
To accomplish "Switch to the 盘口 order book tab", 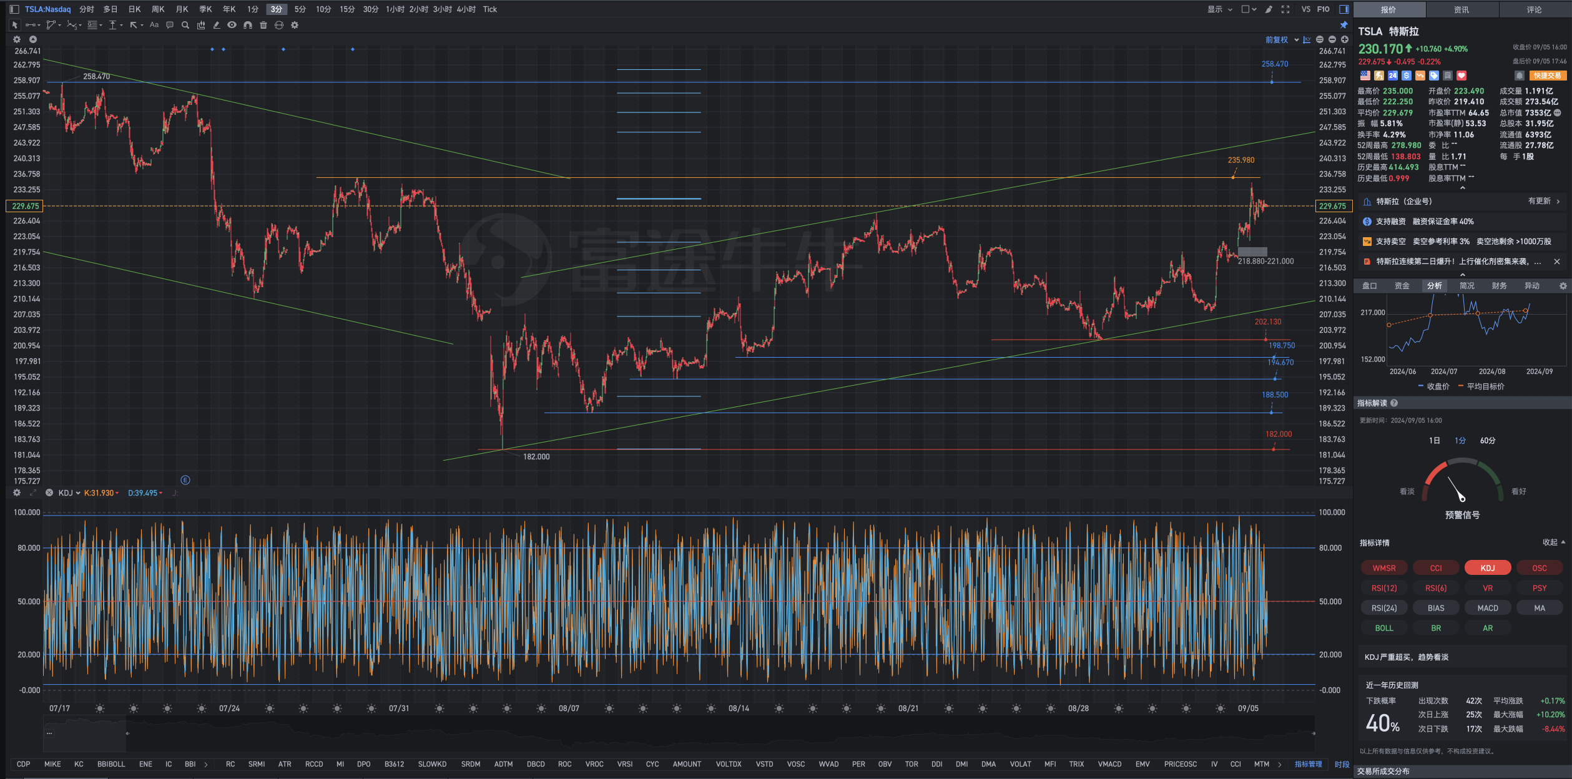I will pos(1370,286).
